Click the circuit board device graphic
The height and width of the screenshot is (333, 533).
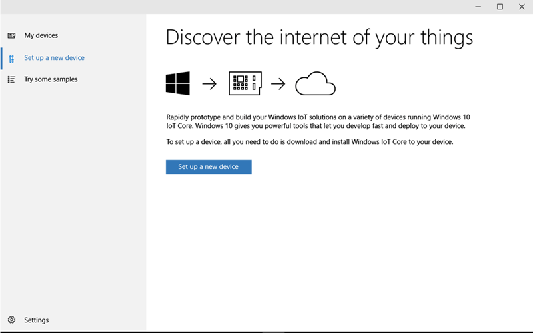click(x=245, y=83)
